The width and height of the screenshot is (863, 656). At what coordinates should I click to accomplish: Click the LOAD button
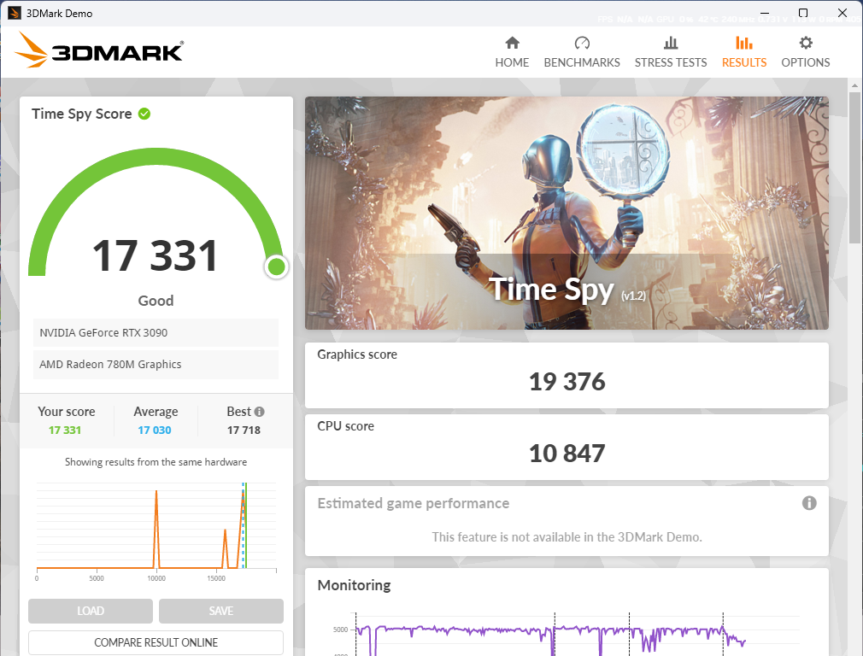pos(91,611)
